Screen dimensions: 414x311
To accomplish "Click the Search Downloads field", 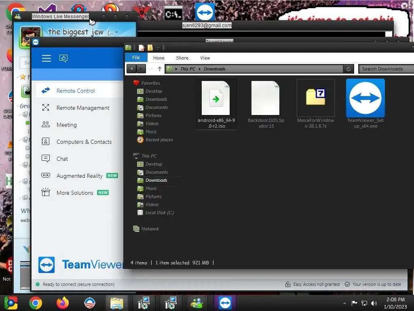I will tap(386, 69).
